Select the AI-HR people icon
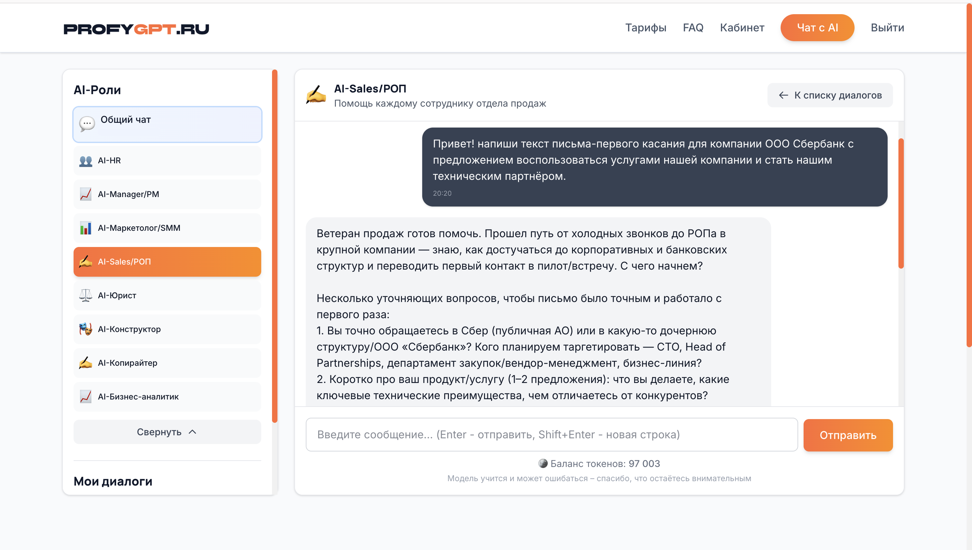972x550 pixels. click(x=86, y=160)
